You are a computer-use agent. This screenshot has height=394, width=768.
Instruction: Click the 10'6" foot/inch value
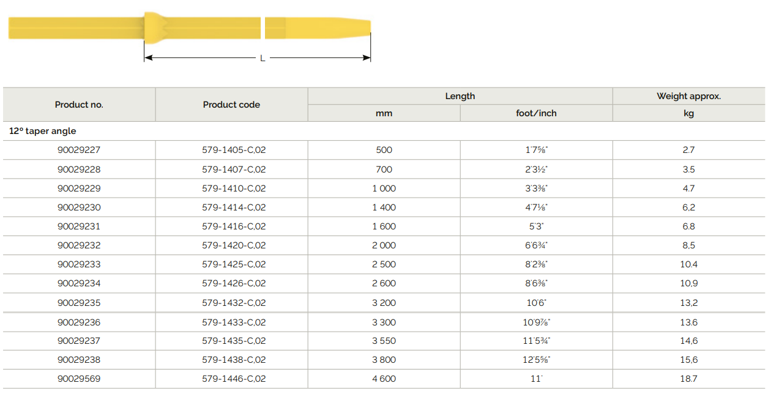tap(537, 303)
